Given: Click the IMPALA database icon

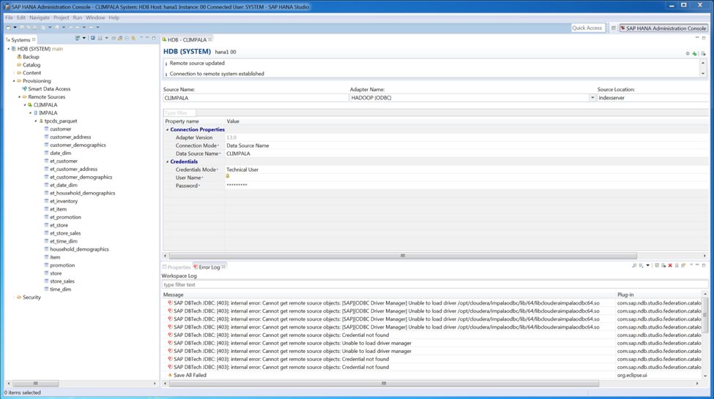Looking at the screenshot, I should coord(36,113).
